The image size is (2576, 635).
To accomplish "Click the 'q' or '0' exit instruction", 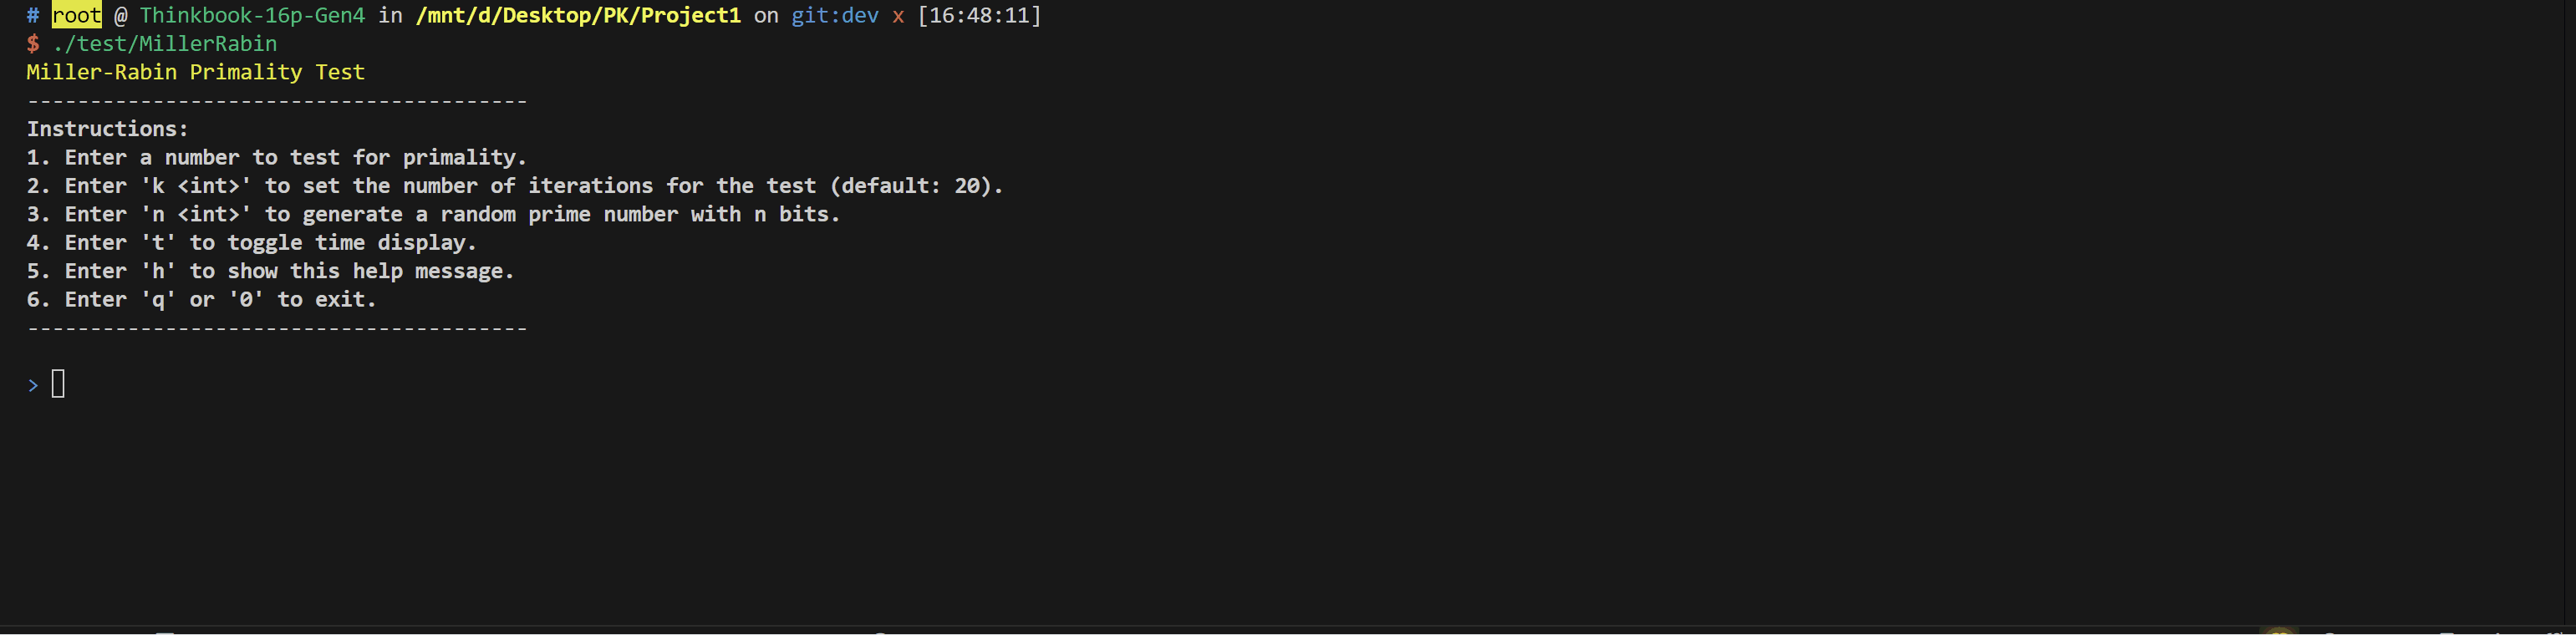I will [201, 300].
